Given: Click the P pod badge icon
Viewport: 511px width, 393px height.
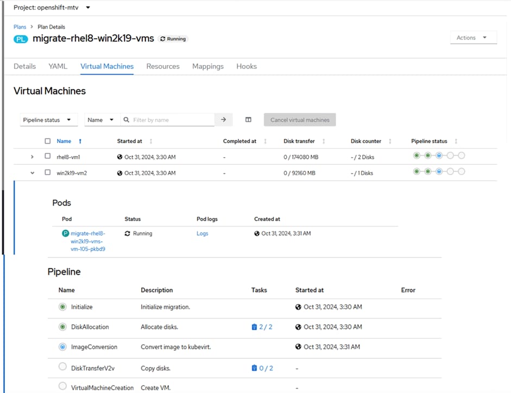Looking at the screenshot, I should pos(66,233).
